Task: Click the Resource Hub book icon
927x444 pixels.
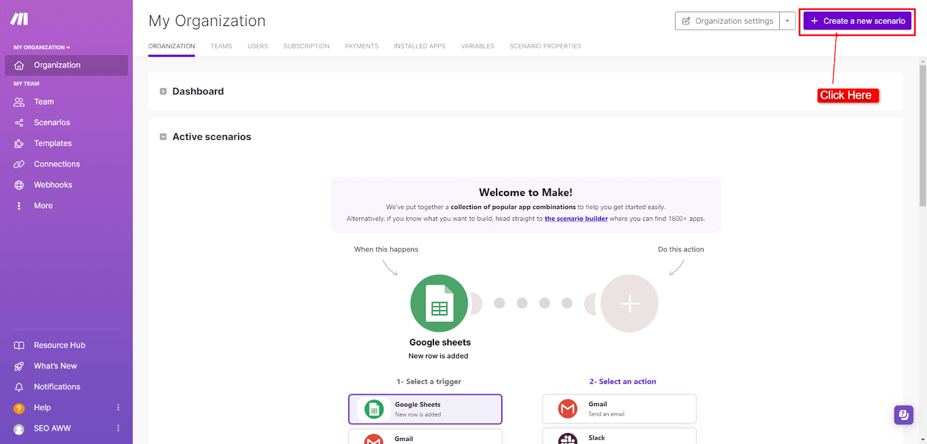Action: click(19, 345)
